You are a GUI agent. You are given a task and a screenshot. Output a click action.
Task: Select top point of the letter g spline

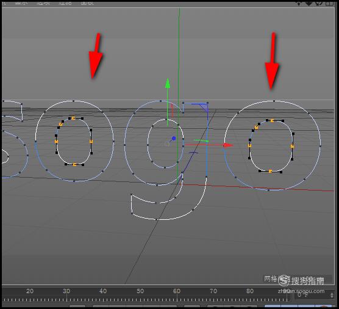(x=160, y=101)
